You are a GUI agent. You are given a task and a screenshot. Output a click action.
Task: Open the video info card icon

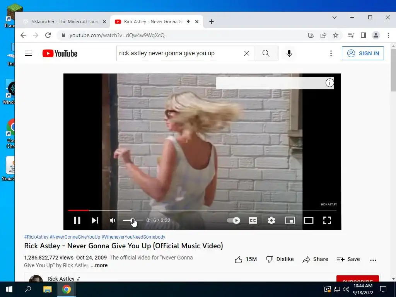click(x=329, y=83)
